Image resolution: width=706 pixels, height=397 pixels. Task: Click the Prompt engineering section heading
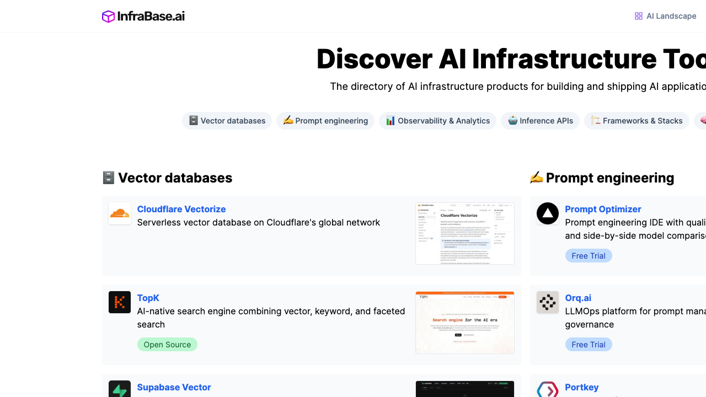click(x=602, y=178)
